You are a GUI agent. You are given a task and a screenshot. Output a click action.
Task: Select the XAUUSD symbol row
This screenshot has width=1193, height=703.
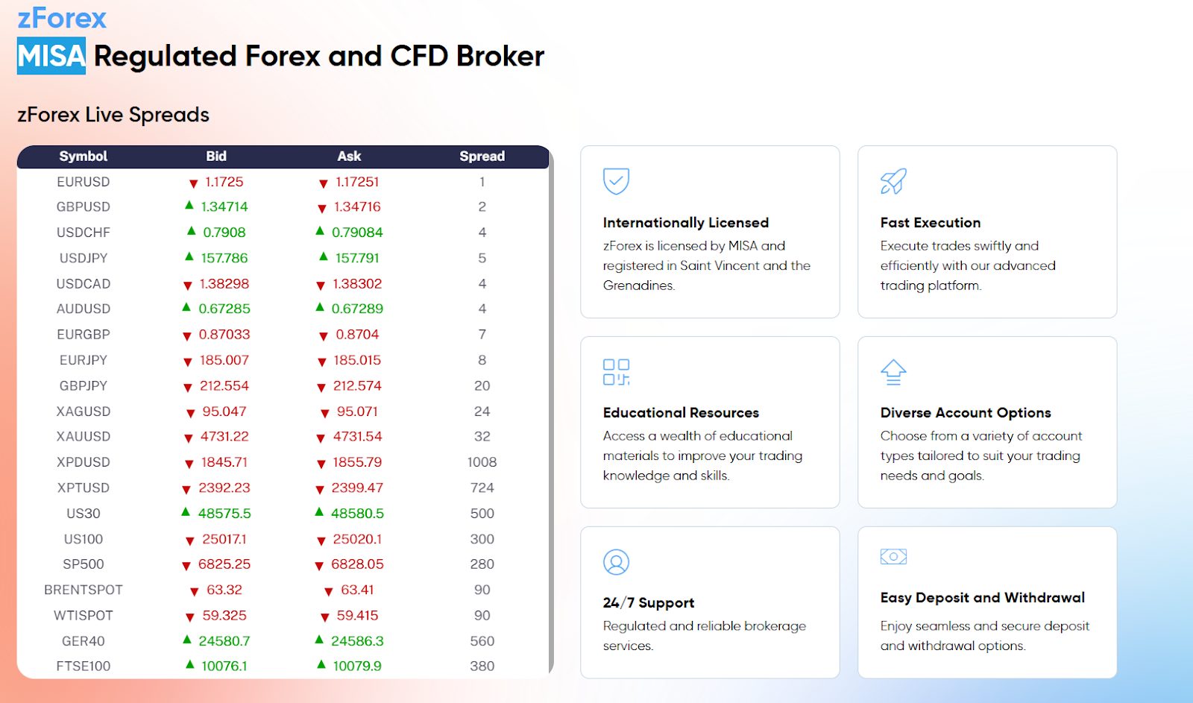(x=84, y=437)
